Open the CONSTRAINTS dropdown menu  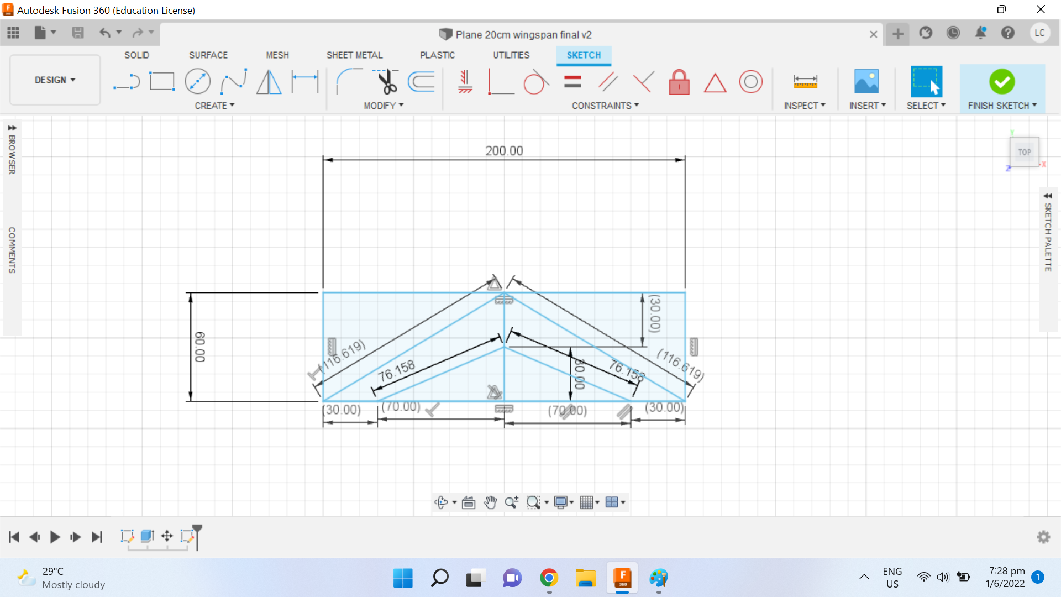pos(605,106)
